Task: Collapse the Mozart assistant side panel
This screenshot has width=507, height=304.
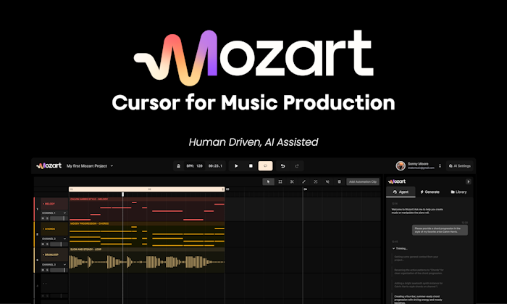Action: point(468,181)
